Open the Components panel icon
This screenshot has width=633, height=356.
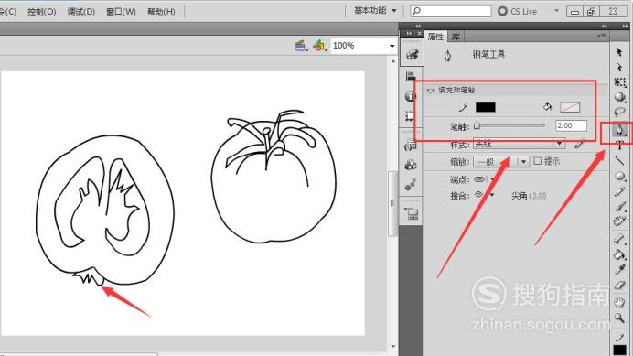pos(411,165)
